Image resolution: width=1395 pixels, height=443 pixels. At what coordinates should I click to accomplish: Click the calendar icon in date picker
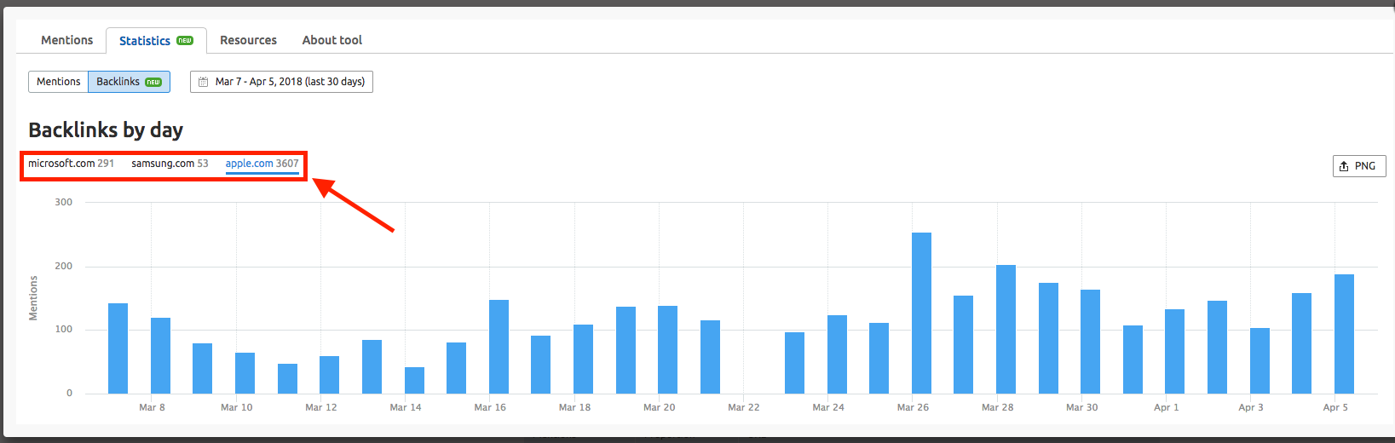point(203,82)
